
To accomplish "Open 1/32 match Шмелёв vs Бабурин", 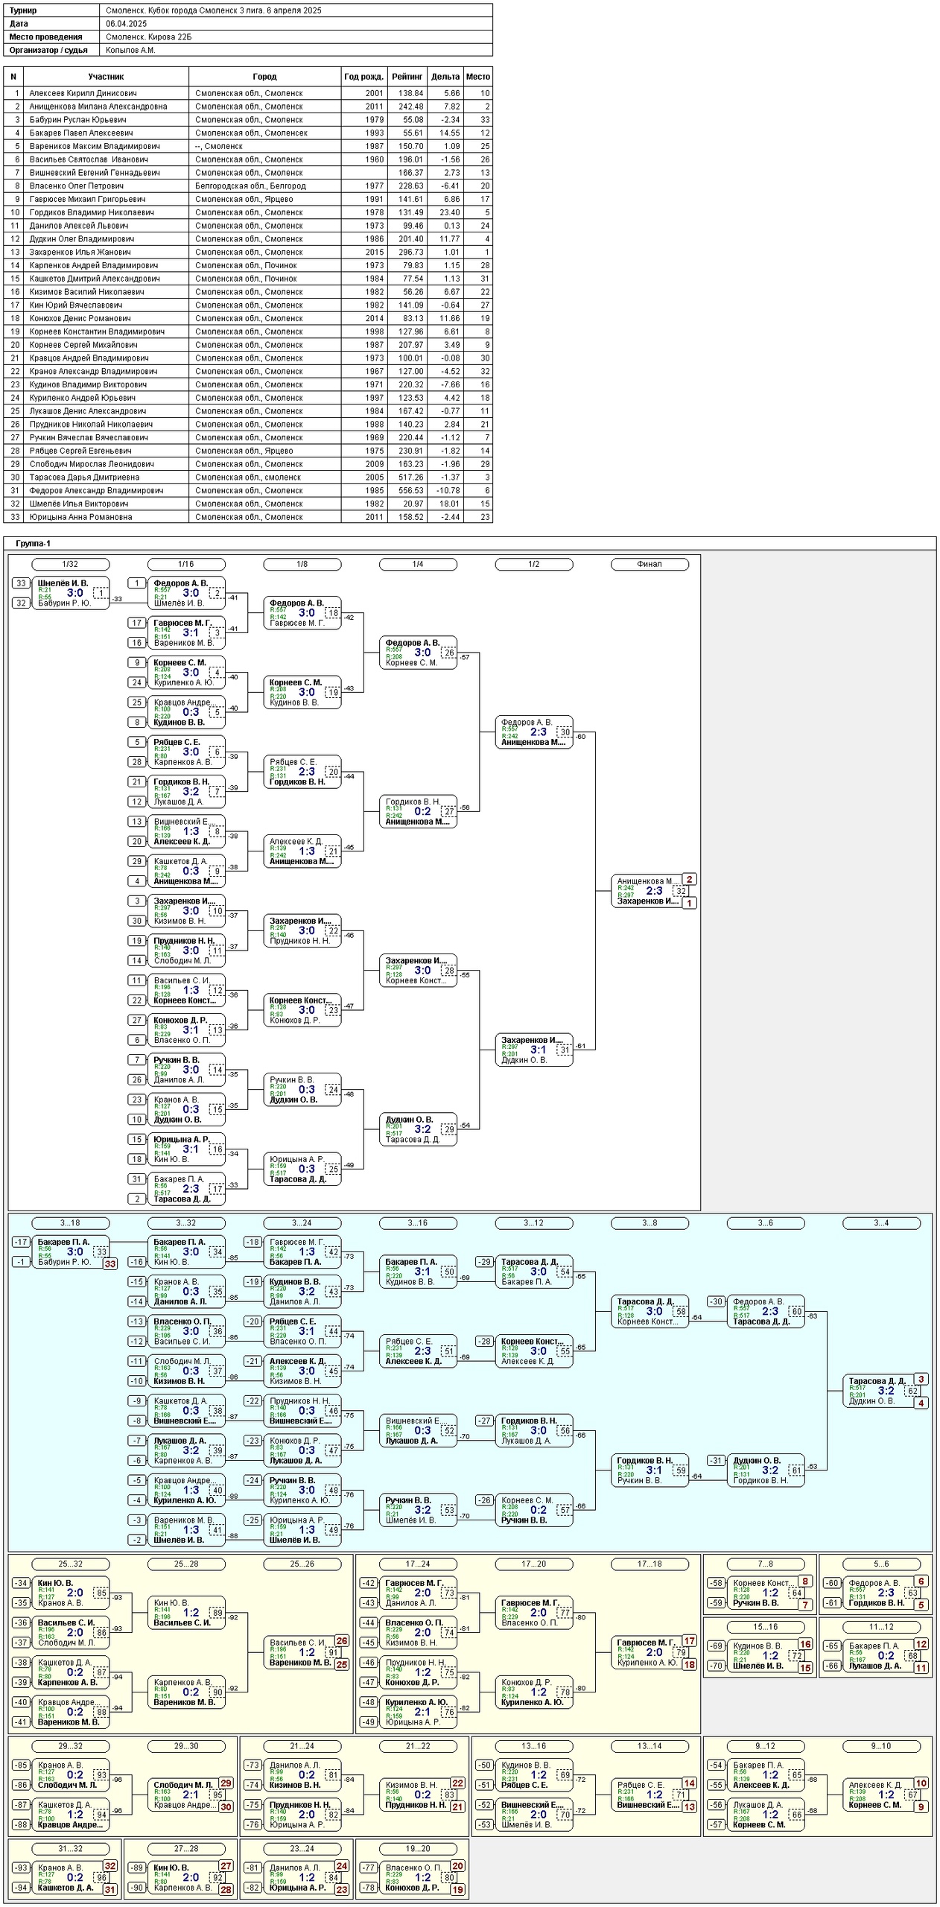I will coord(70,593).
